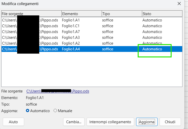Click the soffice type cell of Foglio1.A4

pos(108,49)
